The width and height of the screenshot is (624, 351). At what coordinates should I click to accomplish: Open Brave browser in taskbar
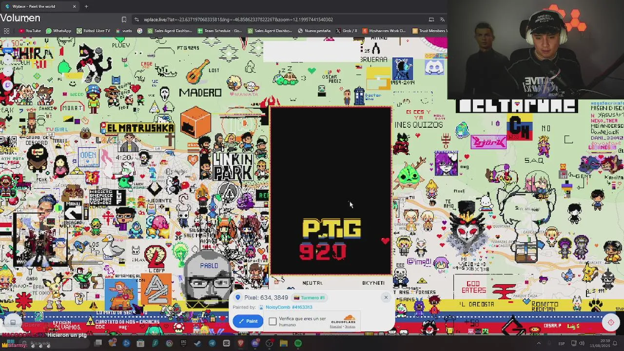[x=240, y=343]
